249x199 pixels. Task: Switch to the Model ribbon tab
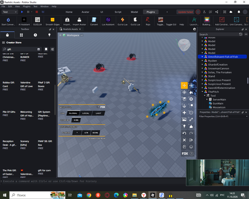[x=134, y=12]
